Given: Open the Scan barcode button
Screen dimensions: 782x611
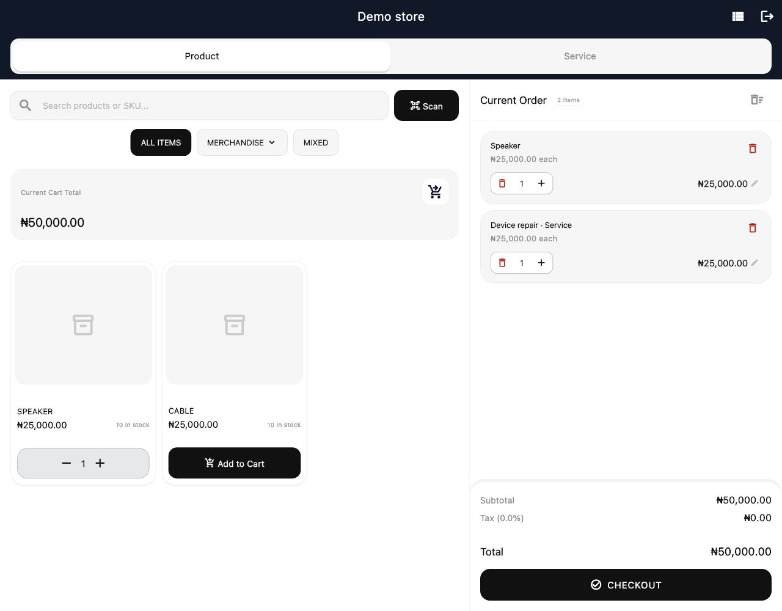Looking at the screenshot, I should 426,106.
